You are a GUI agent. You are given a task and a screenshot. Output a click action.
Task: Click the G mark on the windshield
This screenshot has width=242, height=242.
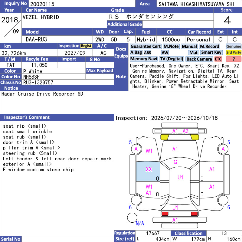click(175, 162)
